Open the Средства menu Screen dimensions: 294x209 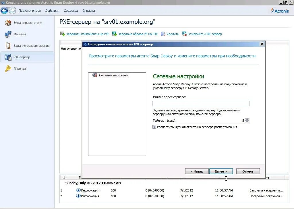(x=71, y=11)
